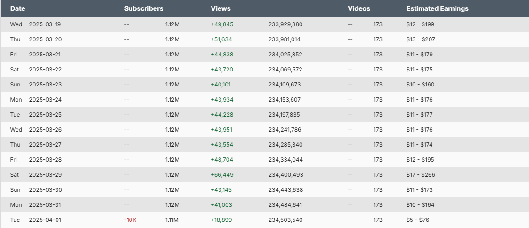Select the date 2025-03-22
529x228 pixels.
click(46, 70)
